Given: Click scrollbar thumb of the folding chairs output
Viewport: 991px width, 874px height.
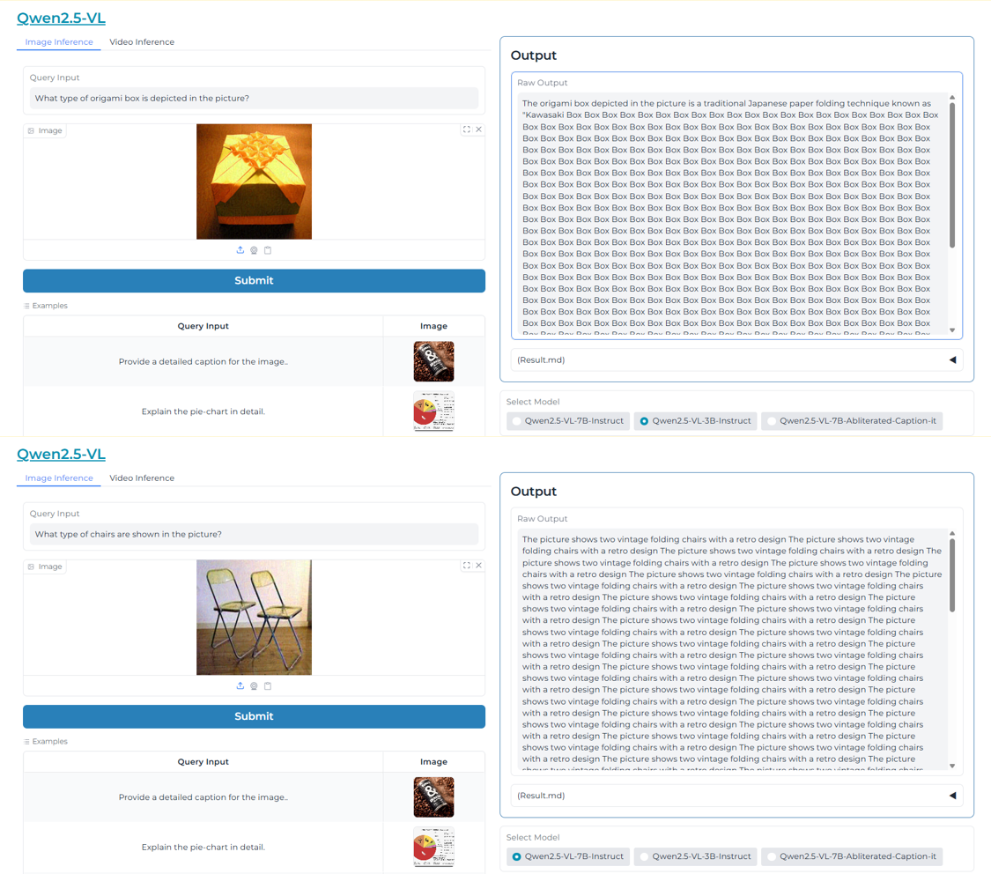Looking at the screenshot, I should click(x=952, y=575).
